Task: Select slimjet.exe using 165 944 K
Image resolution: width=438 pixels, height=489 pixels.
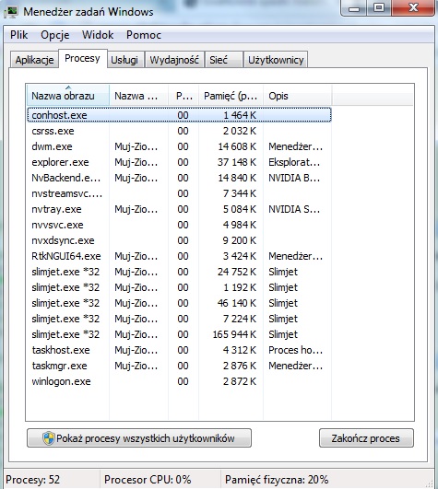Action: pyautogui.click(x=179, y=334)
